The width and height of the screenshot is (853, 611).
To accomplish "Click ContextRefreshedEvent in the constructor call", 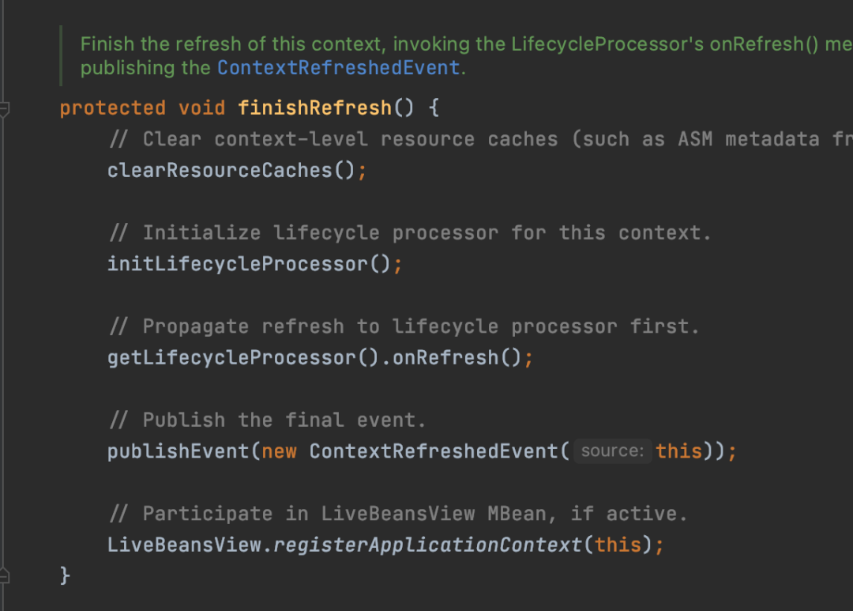I will tap(434, 451).
